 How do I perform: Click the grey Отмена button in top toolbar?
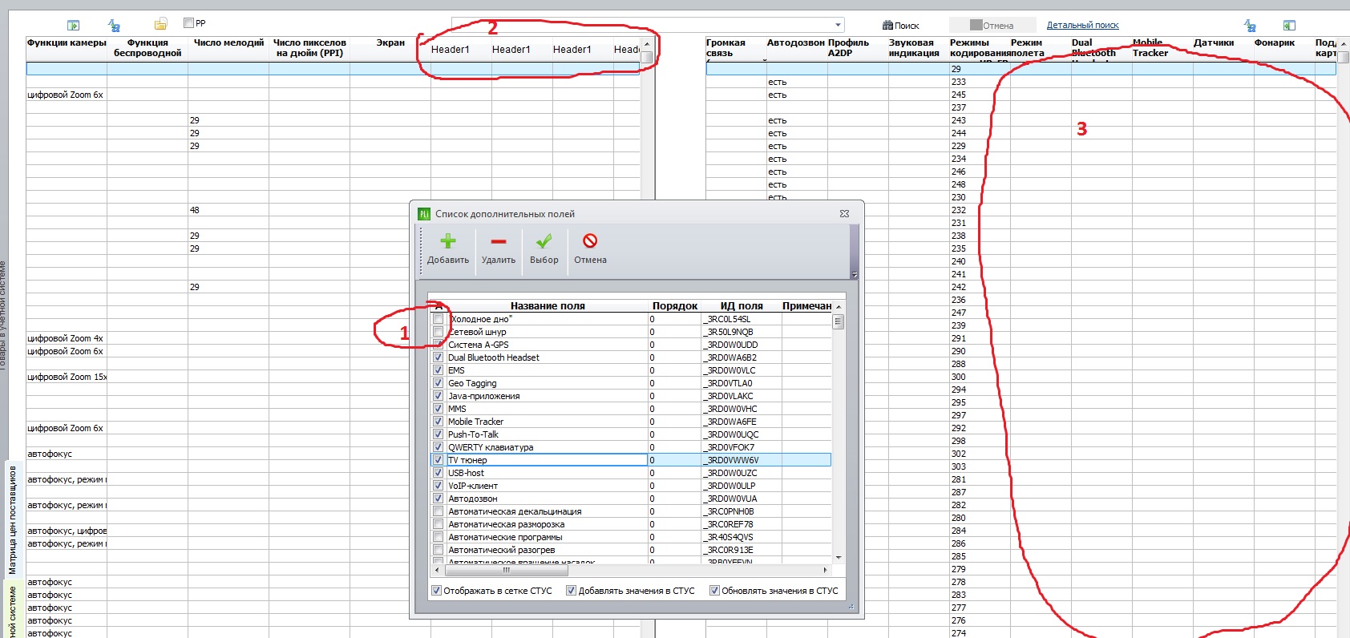pyautogui.click(x=992, y=26)
